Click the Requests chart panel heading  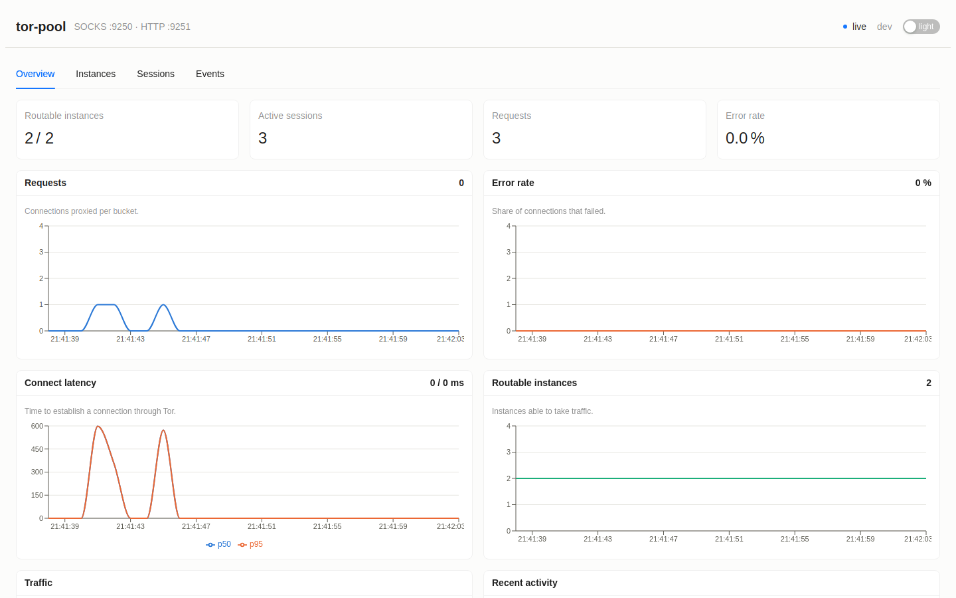tap(45, 183)
